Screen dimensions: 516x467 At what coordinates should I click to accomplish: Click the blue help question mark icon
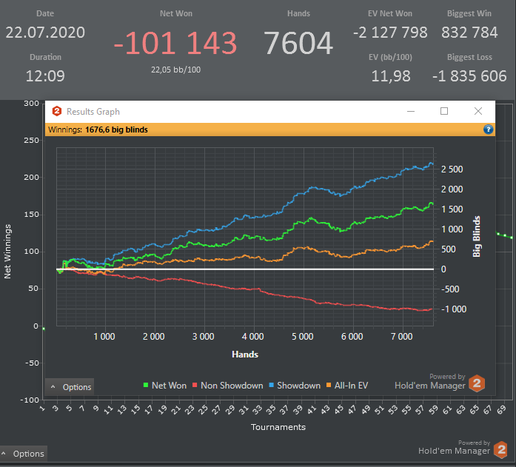(488, 130)
